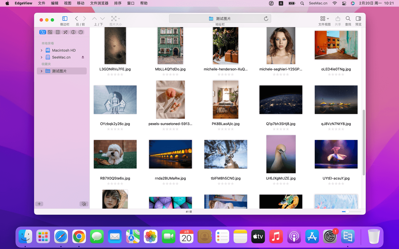The height and width of the screenshot is (249, 399).
Task: Click the vertical scrollbar thumb
Action: pyautogui.click(x=364, y=142)
